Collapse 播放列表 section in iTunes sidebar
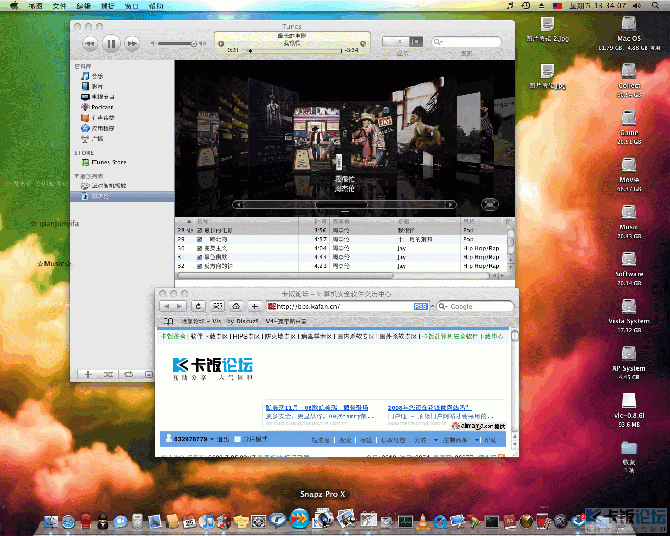 click(77, 176)
